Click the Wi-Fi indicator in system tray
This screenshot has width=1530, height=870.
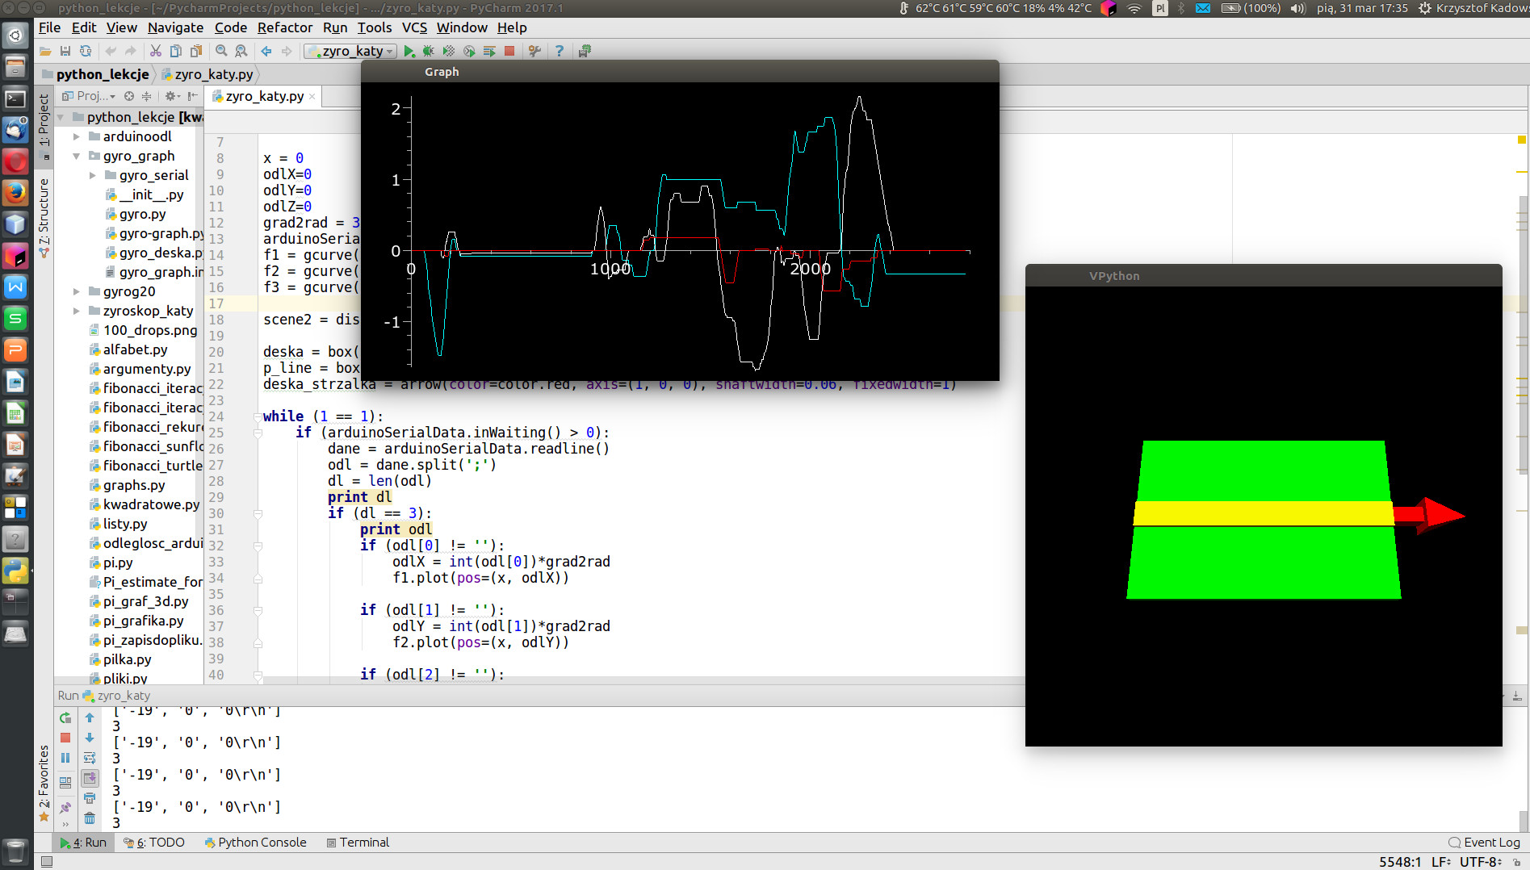[1134, 8]
